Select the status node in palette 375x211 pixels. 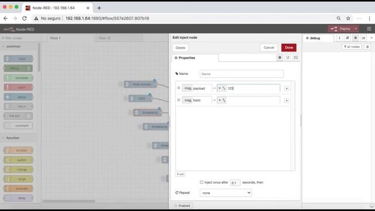[x=18, y=97]
